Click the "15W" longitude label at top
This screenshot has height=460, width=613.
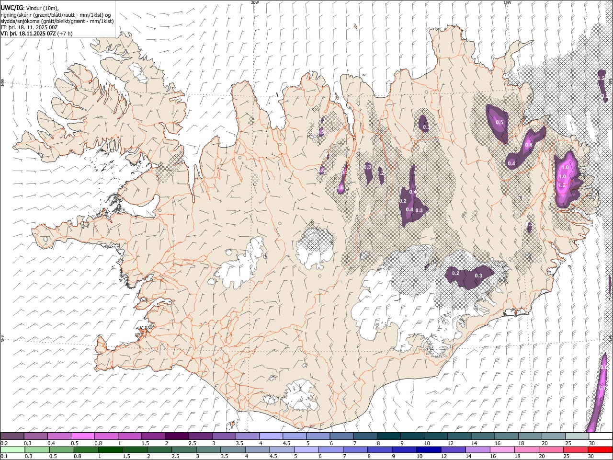click(x=507, y=2)
